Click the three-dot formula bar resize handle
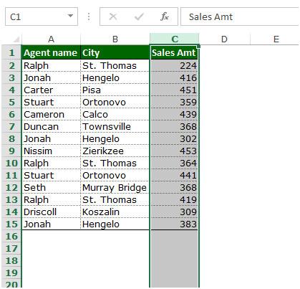300x289 pixels. (x=89, y=16)
